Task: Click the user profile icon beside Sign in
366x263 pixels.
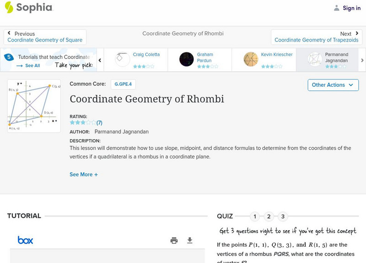Action: [337, 8]
